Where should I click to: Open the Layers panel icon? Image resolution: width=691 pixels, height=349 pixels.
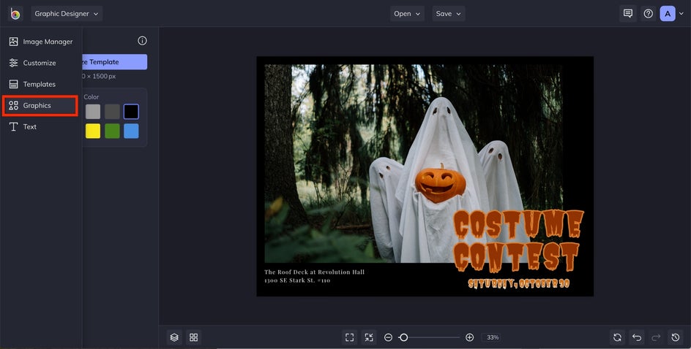[174, 337]
